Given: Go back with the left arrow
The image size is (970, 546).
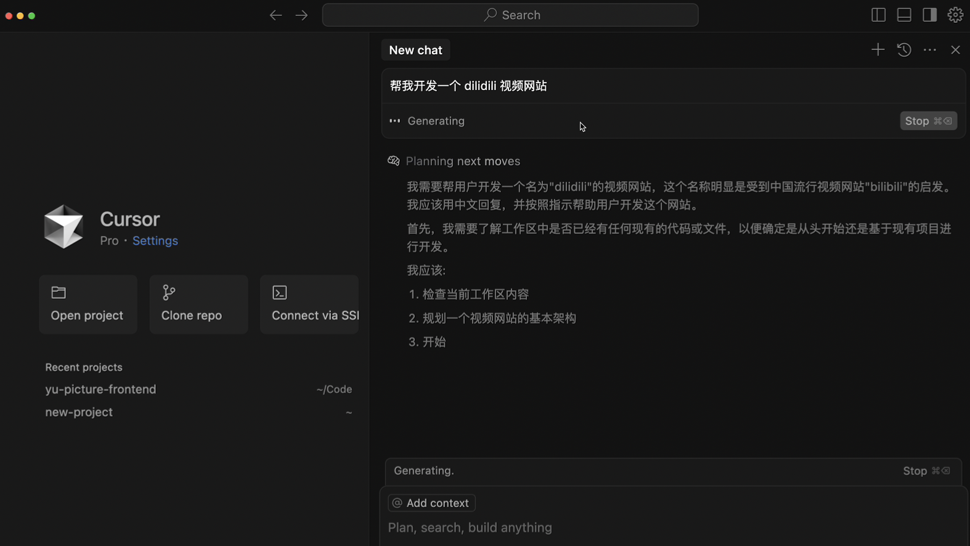Looking at the screenshot, I should point(275,15).
